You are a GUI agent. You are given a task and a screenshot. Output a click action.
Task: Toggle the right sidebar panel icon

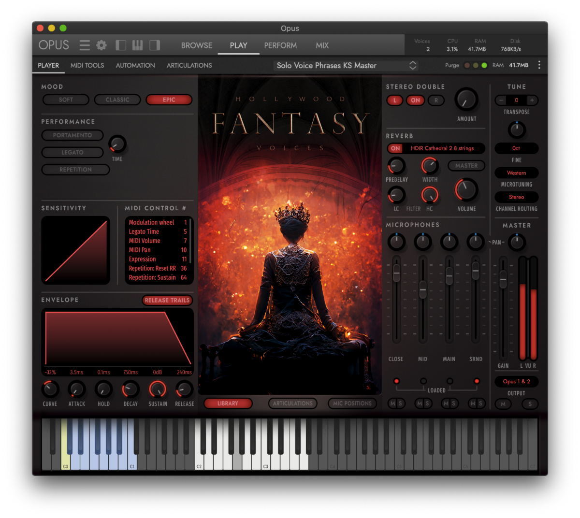tap(155, 45)
